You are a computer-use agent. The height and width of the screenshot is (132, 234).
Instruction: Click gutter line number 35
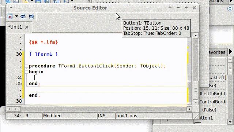[x=19, y=83]
